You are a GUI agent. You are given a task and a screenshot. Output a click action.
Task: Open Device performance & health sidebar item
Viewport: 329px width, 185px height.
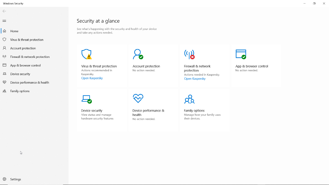(x=30, y=82)
